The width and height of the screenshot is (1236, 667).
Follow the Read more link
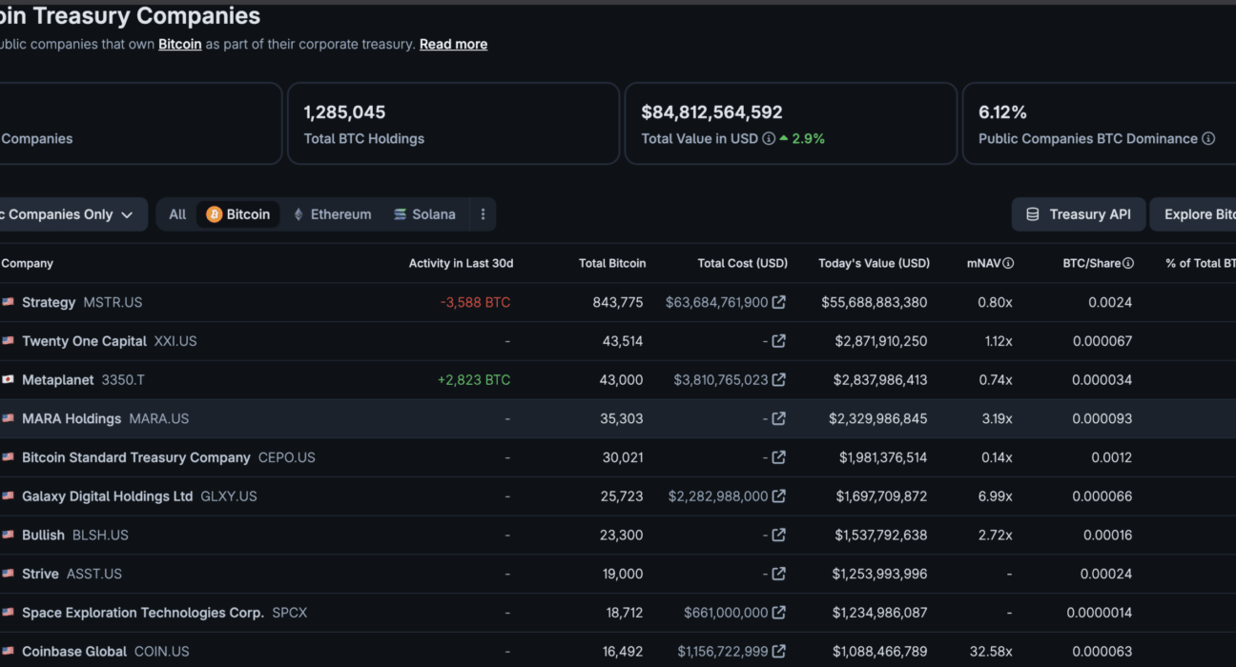tap(453, 44)
